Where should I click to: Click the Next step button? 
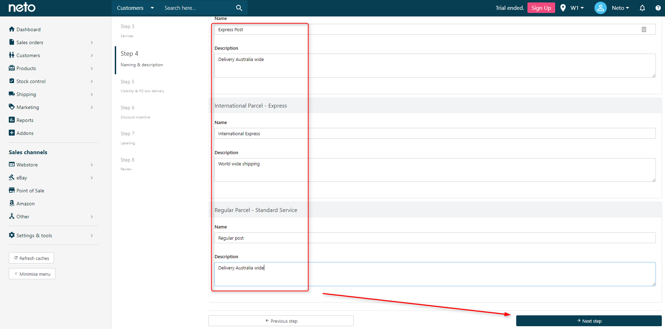click(x=589, y=321)
